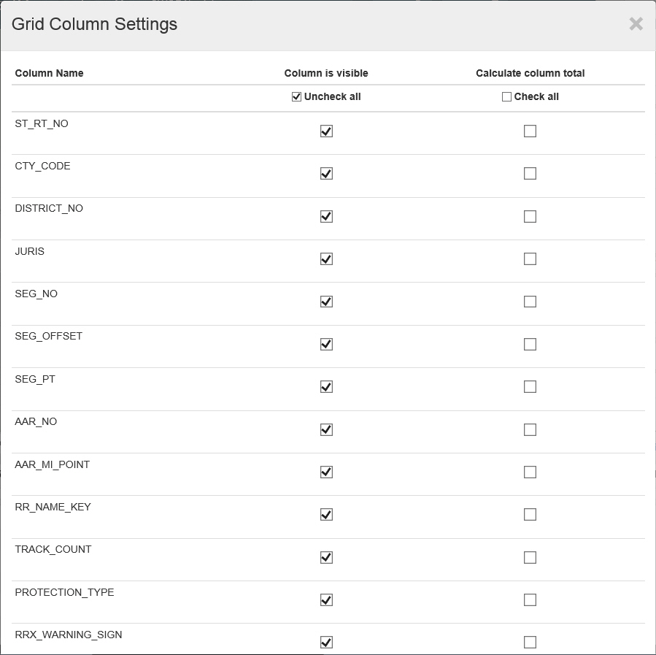Image resolution: width=656 pixels, height=655 pixels.
Task: Enable column total for AAR_NO
Action: click(530, 429)
